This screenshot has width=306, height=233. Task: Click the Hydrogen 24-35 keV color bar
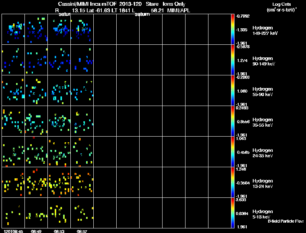(233, 152)
